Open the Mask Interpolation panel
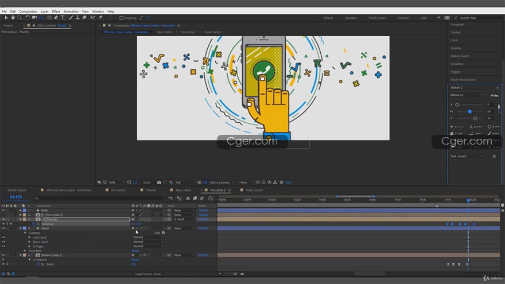505x284 pixels. 463,80
